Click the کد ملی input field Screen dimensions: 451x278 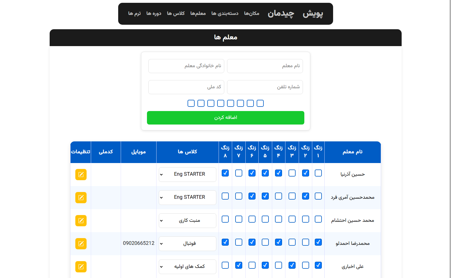click(186, 87)
